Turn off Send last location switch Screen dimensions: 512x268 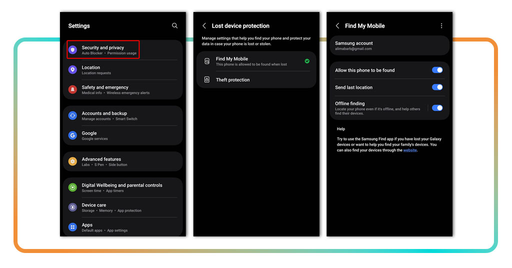tap(437, 87)
